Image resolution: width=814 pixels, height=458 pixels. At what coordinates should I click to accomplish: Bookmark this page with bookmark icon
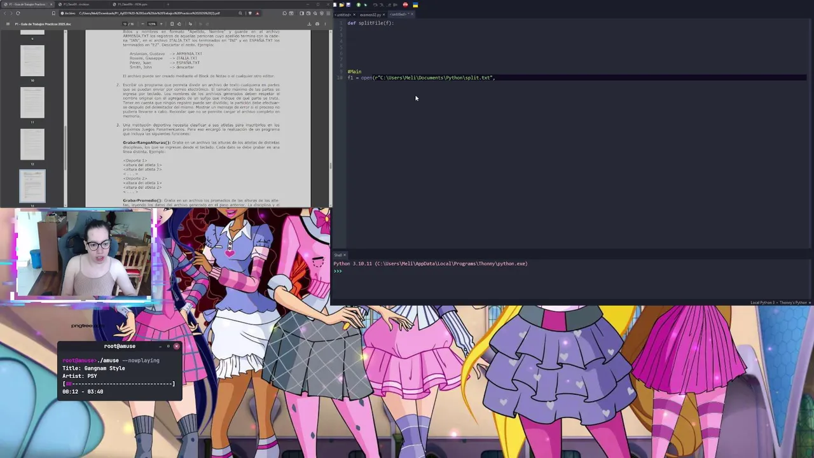coord(53,13)
